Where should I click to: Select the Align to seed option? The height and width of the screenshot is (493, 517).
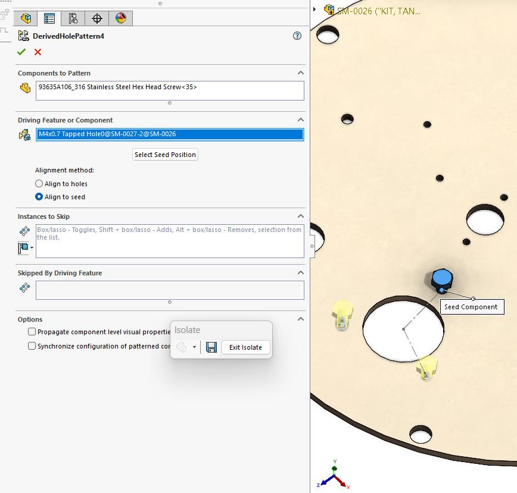point(39,197)
